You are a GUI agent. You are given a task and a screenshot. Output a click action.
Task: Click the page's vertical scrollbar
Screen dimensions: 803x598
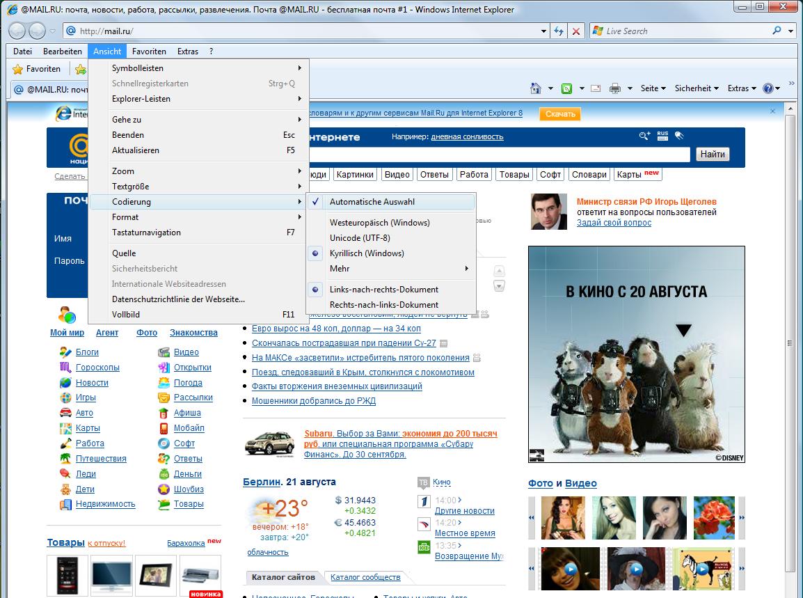(x=791, y=343)
